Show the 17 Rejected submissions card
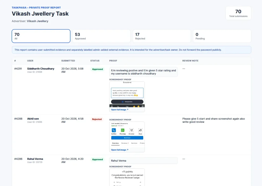Image resolution: width=262 pixels, height=186 pixels. click(162, 36)
